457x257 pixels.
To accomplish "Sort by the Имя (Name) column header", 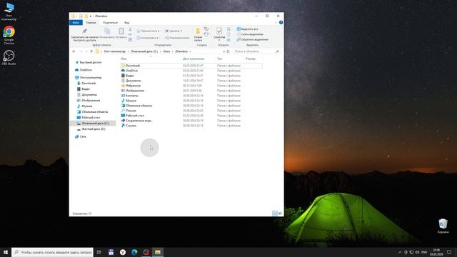I will coord(124,59).
